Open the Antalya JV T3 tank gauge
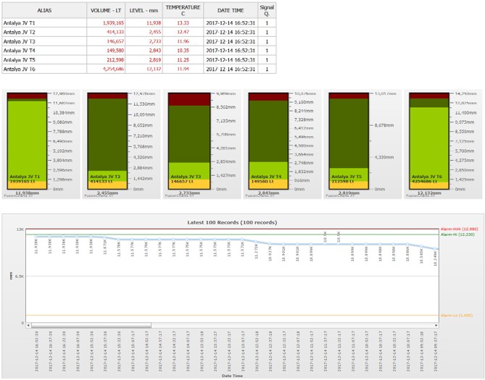The height and width of the screenshot is (380, 485). 189,141
